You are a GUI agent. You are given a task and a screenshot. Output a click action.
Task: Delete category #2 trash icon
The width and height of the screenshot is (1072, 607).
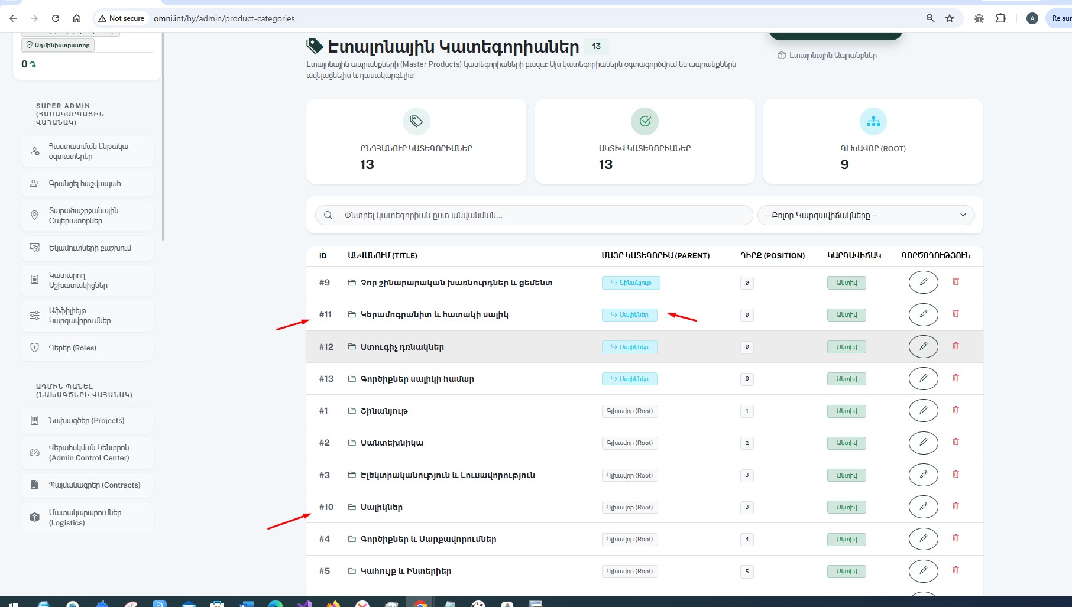[956, 442]
